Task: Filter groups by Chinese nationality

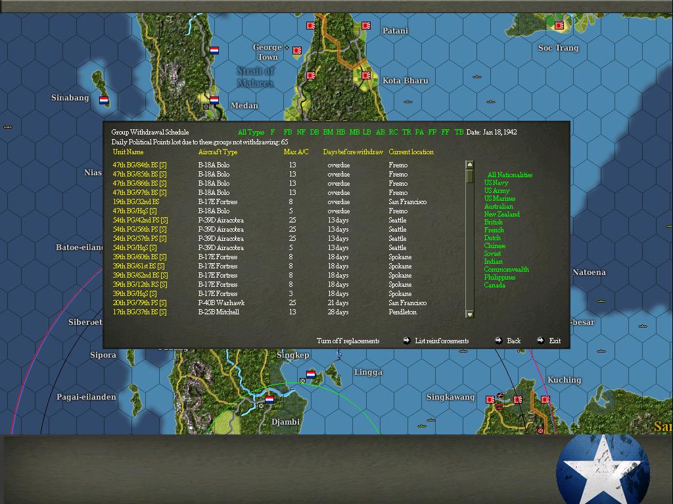Action: pyautogui.click(x=495, y=245)
